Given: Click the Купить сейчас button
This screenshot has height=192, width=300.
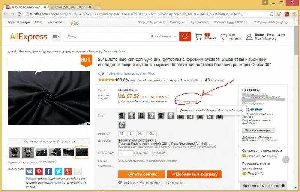Looking at the screenshot, I should click(141, 174).
